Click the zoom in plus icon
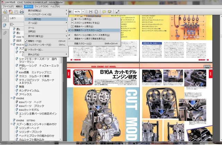The height and width of the screenshot is (145, 222). (70, 11)
